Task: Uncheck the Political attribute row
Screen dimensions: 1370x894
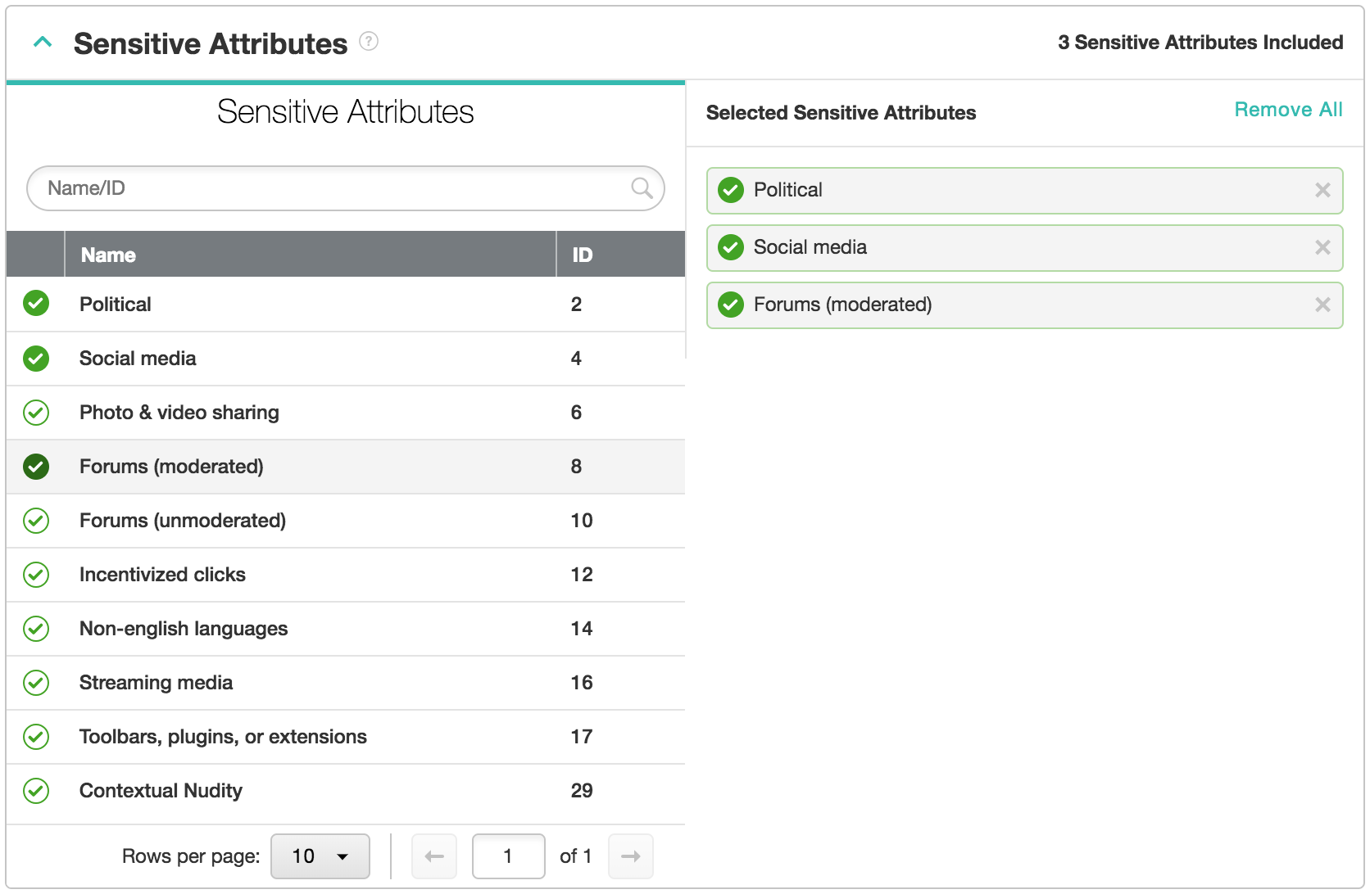Action: (x=36, y=304)
